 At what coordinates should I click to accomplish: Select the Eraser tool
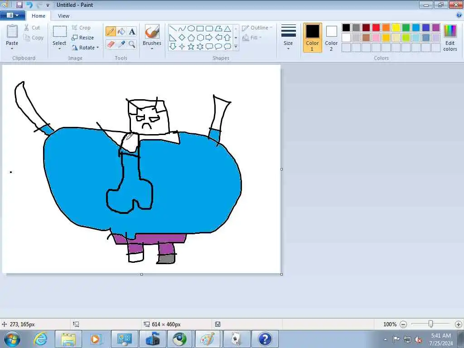pos(111,44)
